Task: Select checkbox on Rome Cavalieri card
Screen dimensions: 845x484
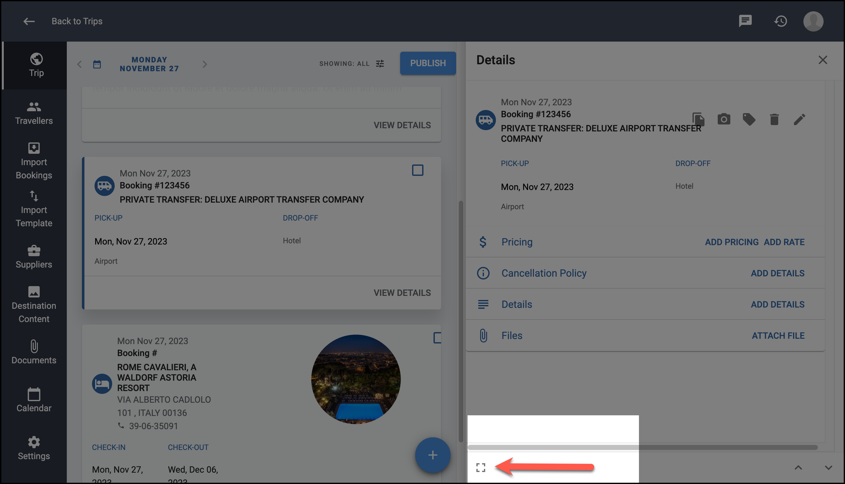Action: [438, 338]
